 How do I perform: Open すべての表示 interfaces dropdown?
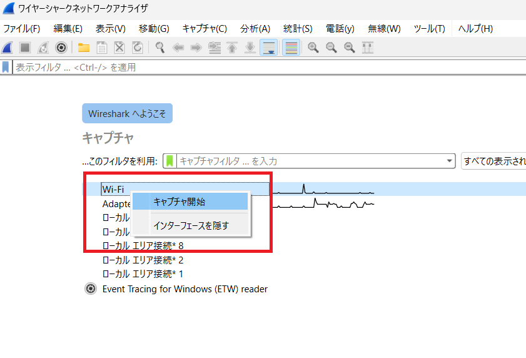click(493, 161)
